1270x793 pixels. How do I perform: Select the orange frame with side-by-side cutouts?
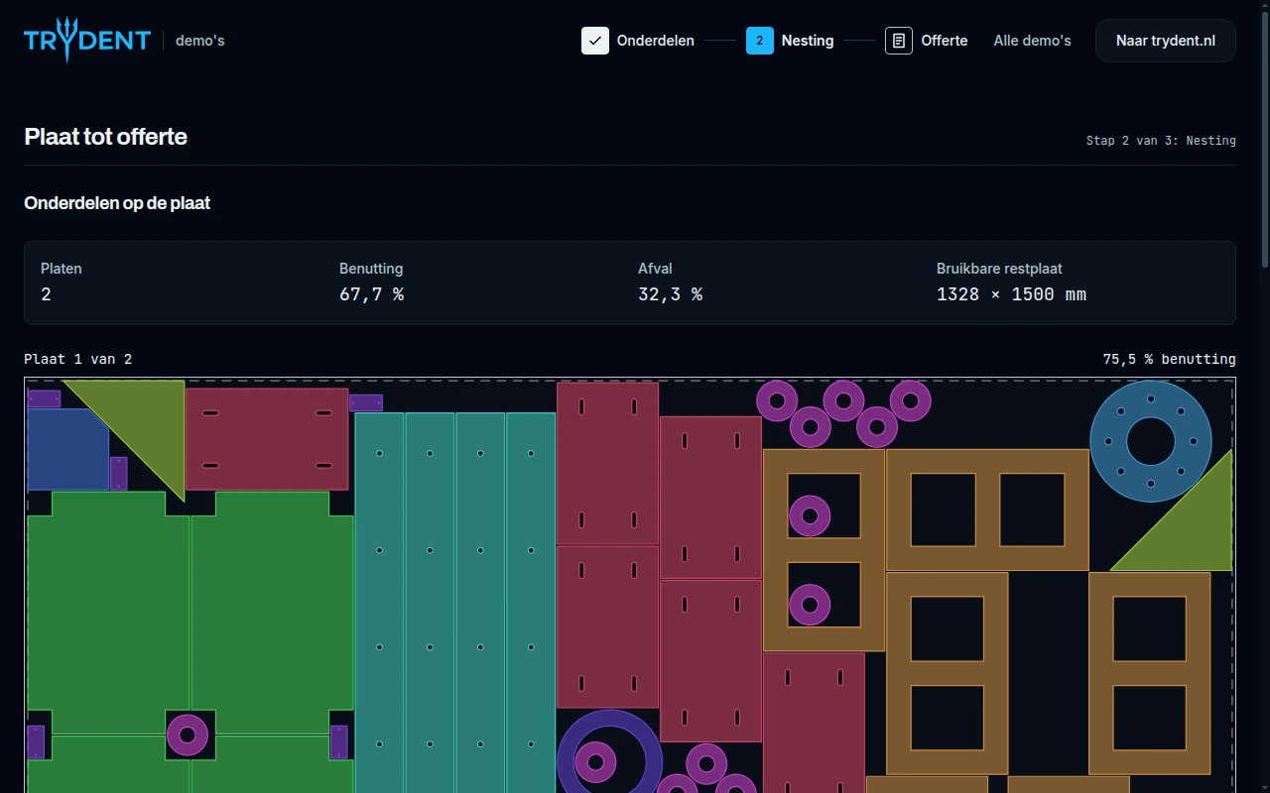coord(987,510)
